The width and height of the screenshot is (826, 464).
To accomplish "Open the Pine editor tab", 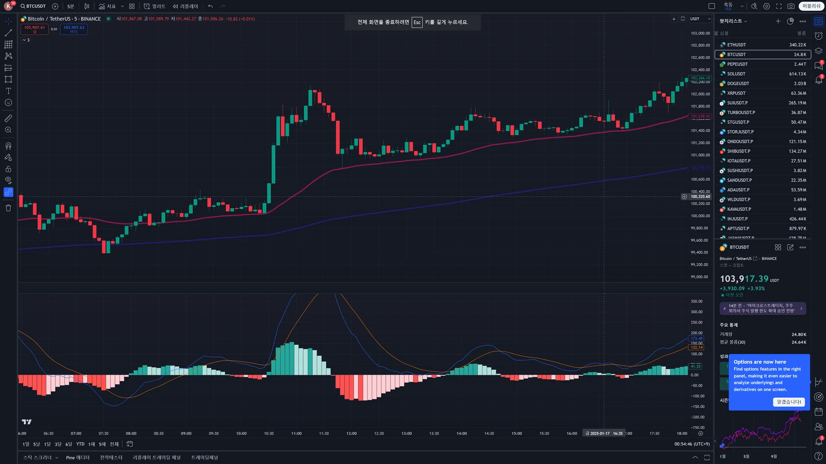I will pyautogui.click(x=77, y=458).
